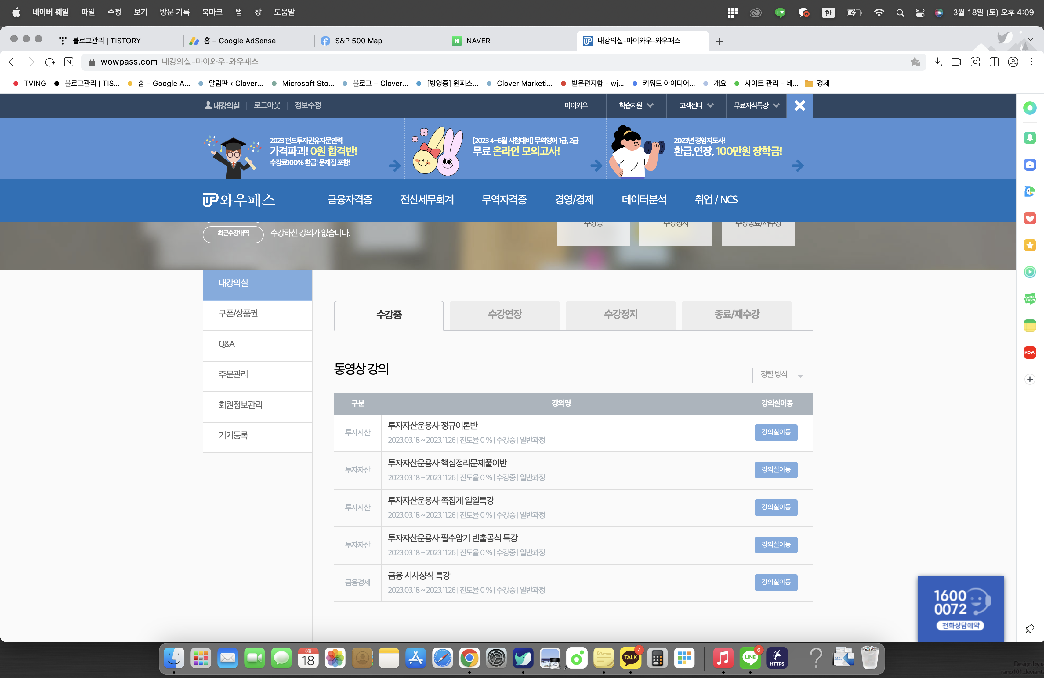Open a new tab with the plus button

pyautogui.click(x=719, y=41)
